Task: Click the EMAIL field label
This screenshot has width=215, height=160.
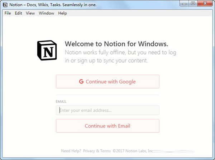Action: [x=61, y=102]
